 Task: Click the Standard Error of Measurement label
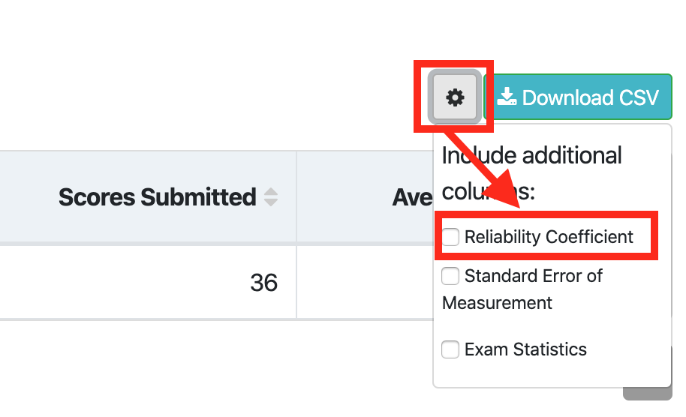pyautogui.click(x=522, y=289)
